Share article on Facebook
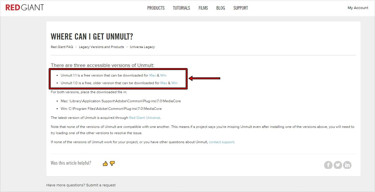Screen dimensions: 375x192 (328, 165)
